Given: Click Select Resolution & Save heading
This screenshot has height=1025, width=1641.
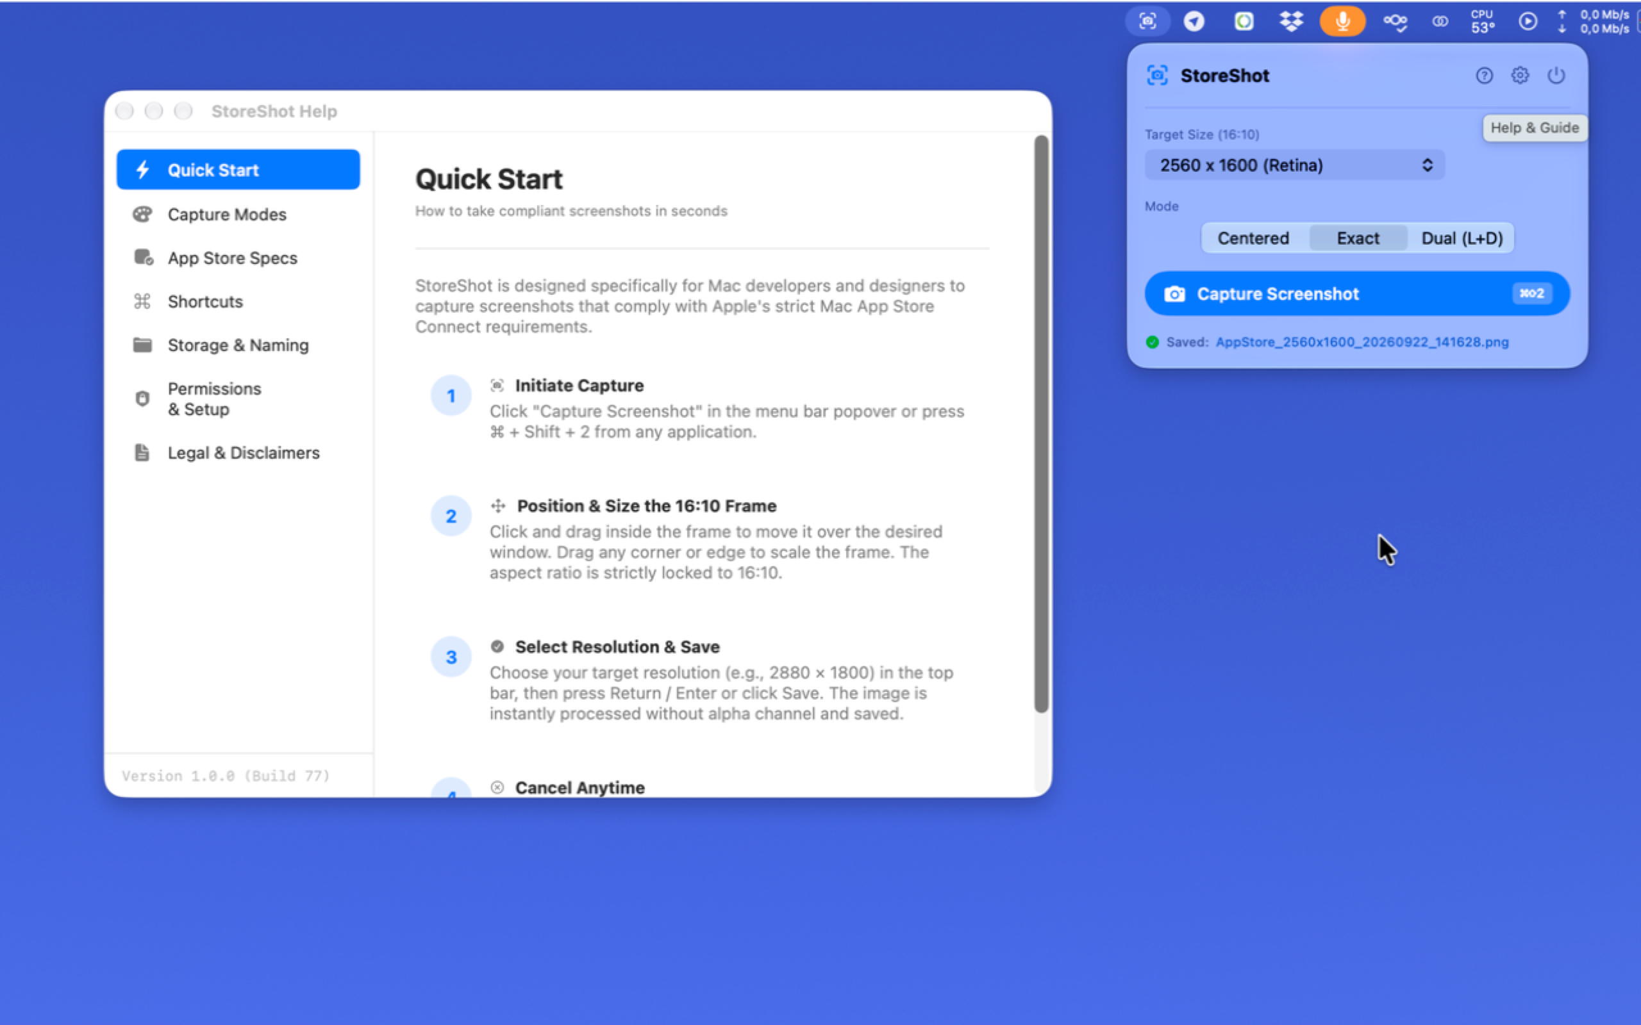Looking at the screenshot, I should click(x=617, y=647).
